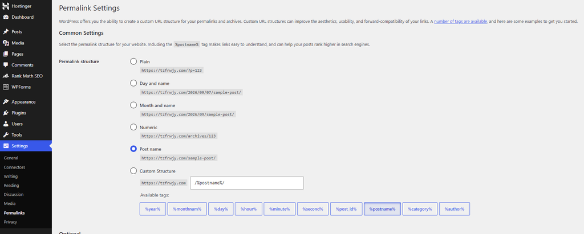Open the Plugins menu label

click(x=19, y=113)
